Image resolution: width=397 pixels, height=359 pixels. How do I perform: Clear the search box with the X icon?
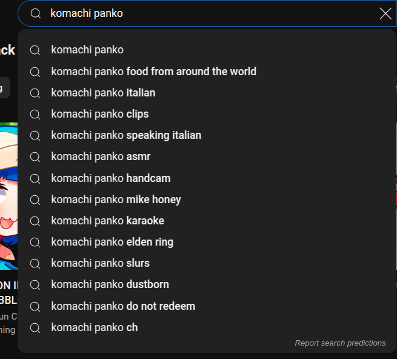point(385,13)
